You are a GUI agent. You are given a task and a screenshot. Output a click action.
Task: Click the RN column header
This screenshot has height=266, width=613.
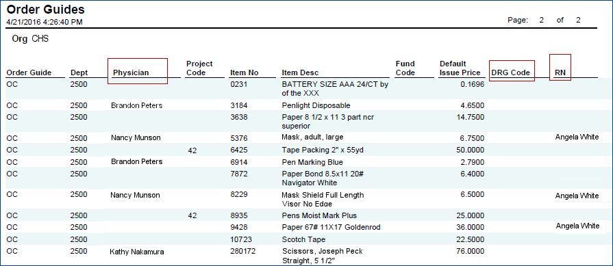[560, 72]
